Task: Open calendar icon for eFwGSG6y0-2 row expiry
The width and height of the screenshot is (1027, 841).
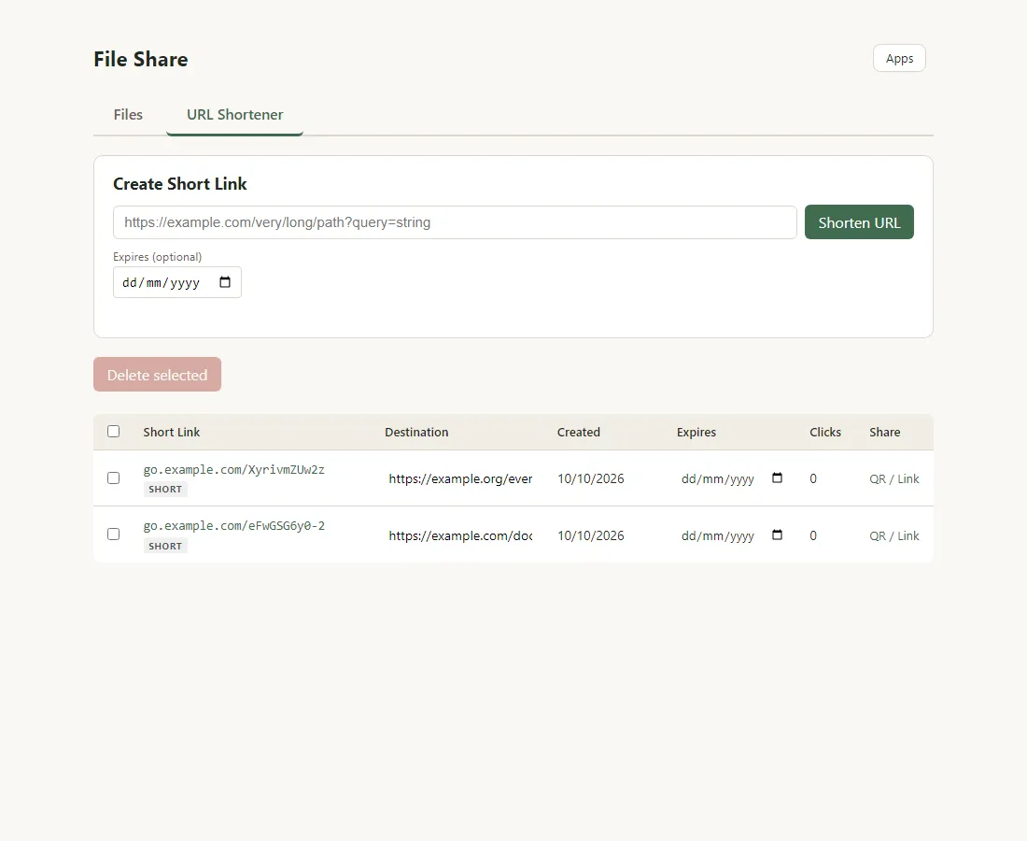Action: pos(777,535)
